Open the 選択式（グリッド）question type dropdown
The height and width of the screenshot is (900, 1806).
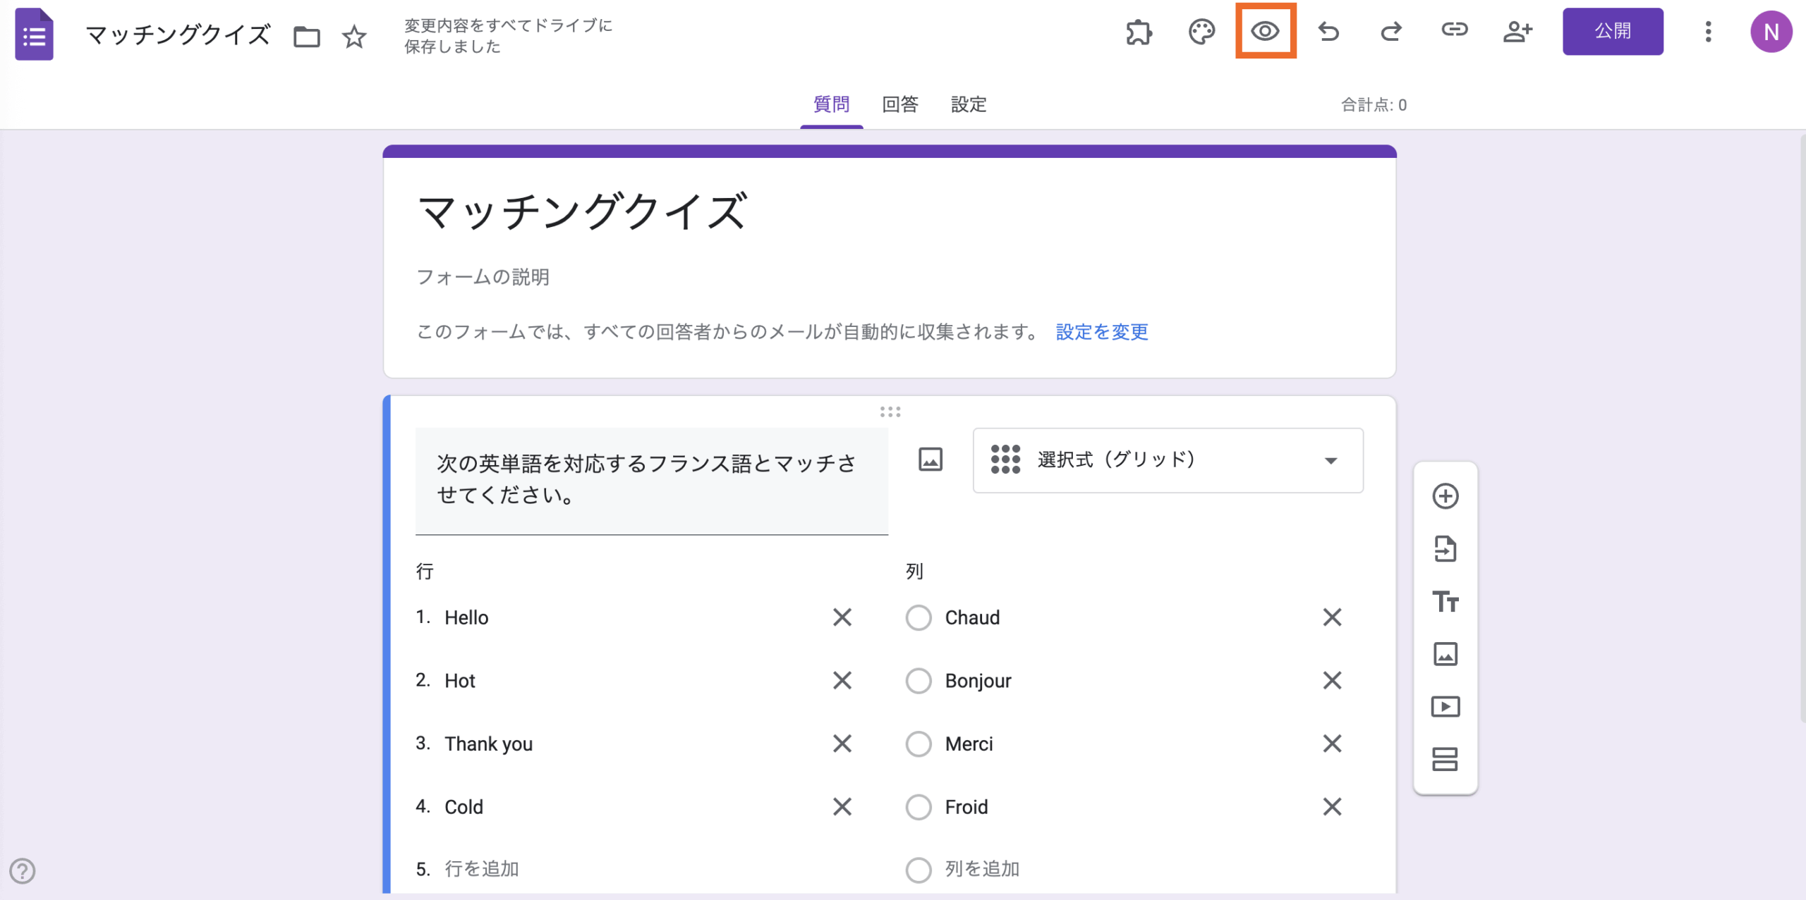click(x=1167, y=460)
